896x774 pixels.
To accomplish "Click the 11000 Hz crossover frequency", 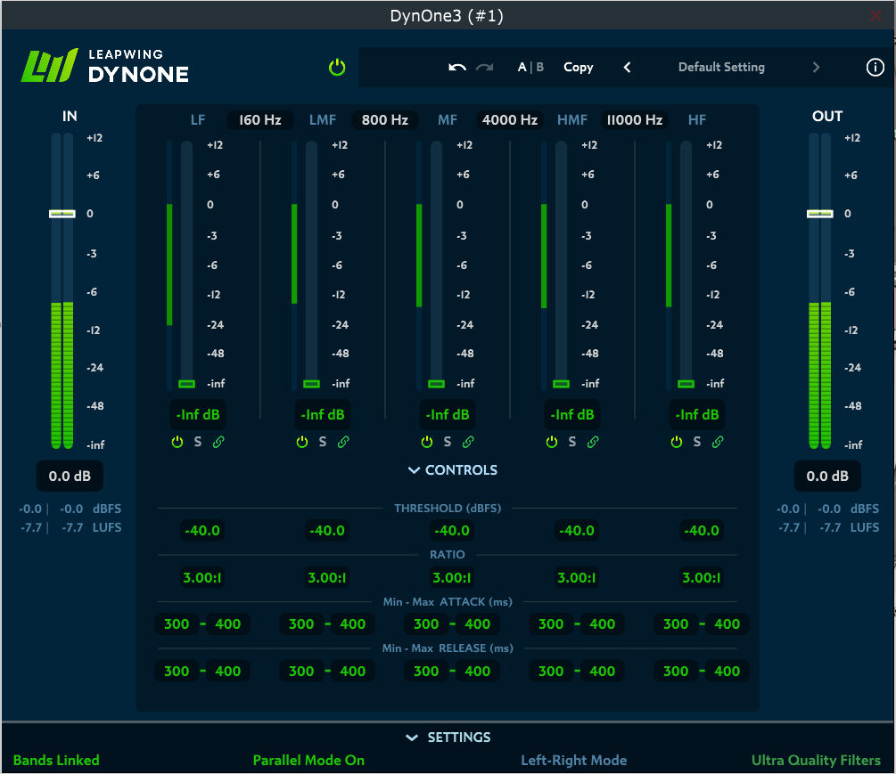I will pos(634,120).
